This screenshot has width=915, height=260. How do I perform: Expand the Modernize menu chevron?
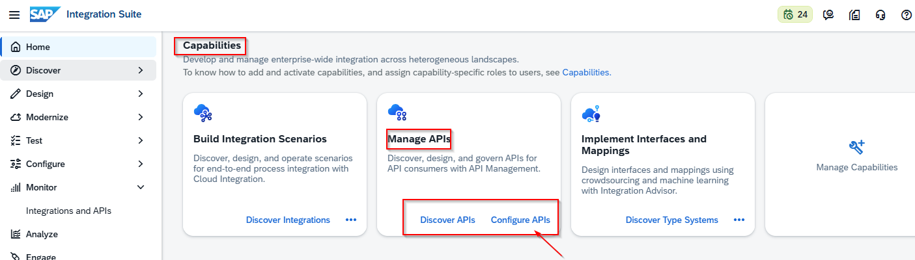141,117
